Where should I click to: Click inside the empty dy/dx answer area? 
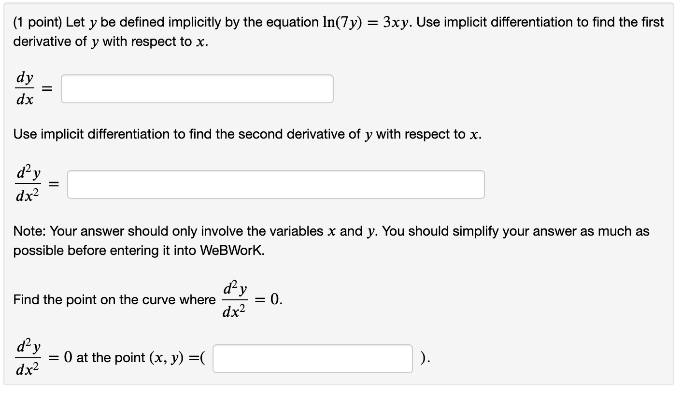pos(197,89)
